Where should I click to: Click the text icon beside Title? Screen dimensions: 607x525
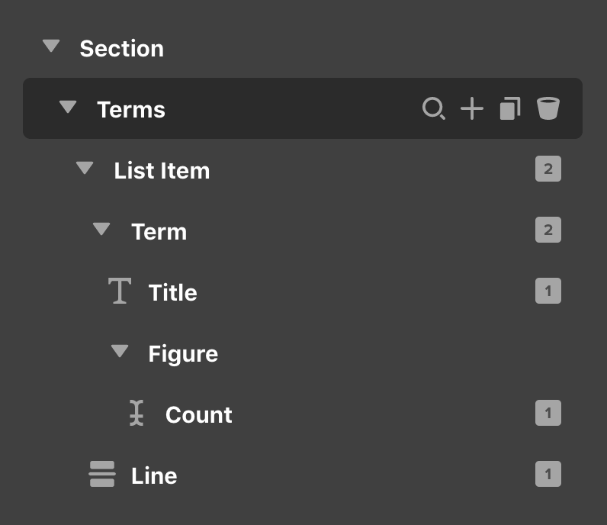pyautogui.click(x=119, y=291)
